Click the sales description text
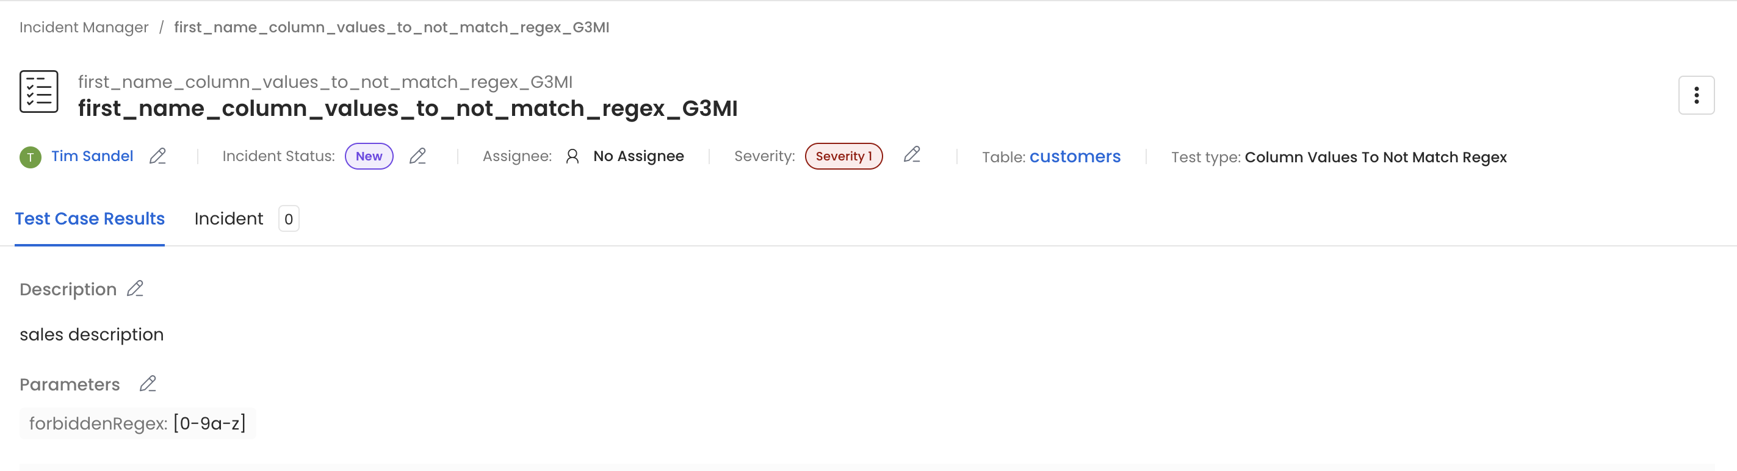The width and height of the screenshot is (1737, 471). [92, 335]
